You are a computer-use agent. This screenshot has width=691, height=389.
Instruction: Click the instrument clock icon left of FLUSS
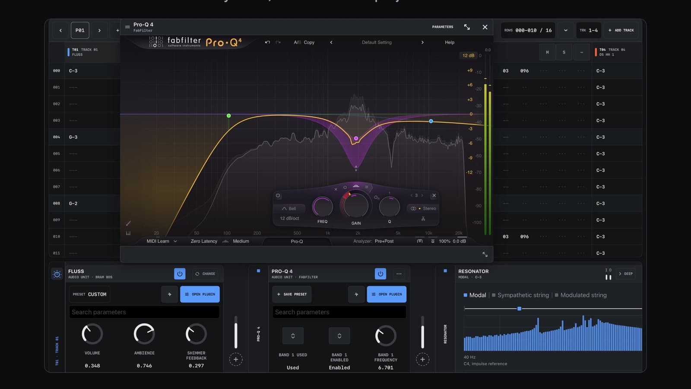click(x=57, y=274)
